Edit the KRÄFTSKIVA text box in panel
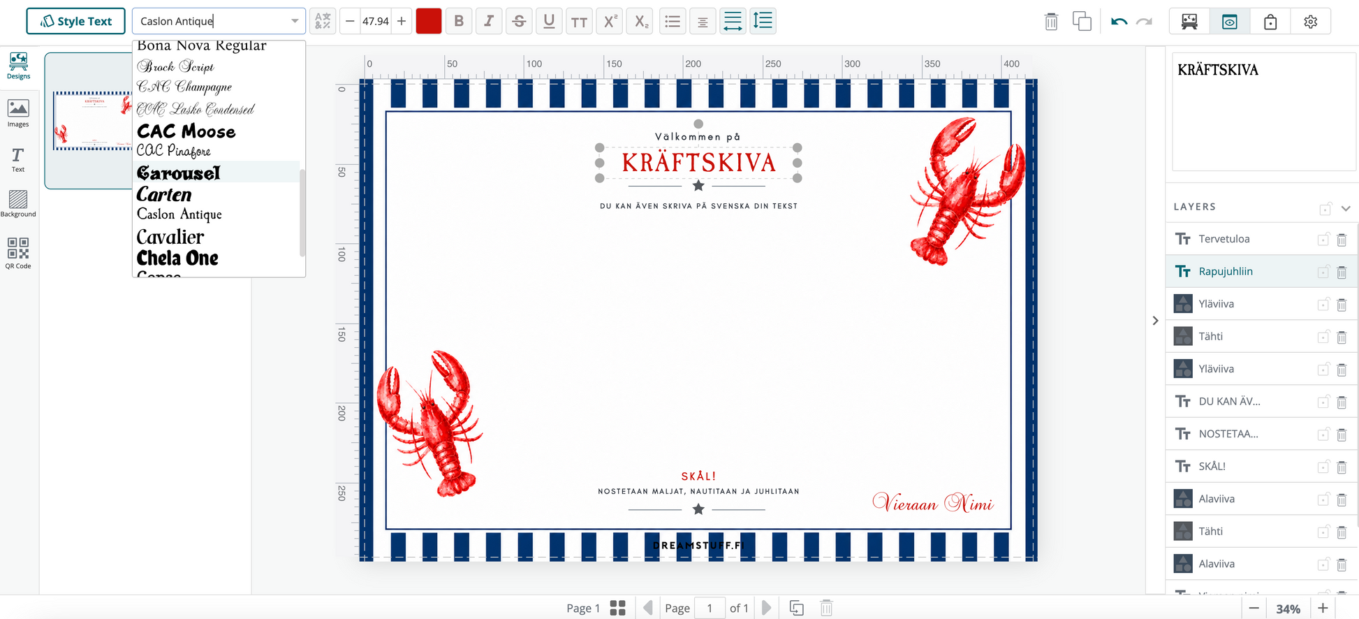Viewport: 1359px width, 619px height. pyautogui.click(x=1263, y=111)
